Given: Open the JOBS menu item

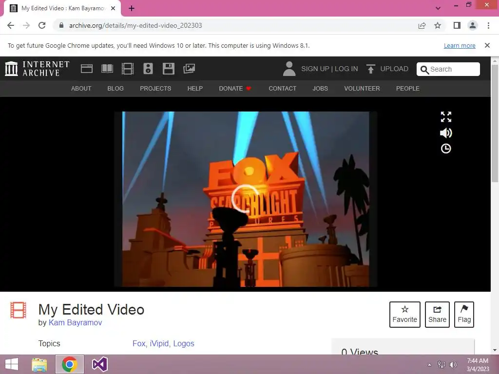Looking at the screenshot, I should click(x=320, y=89).
